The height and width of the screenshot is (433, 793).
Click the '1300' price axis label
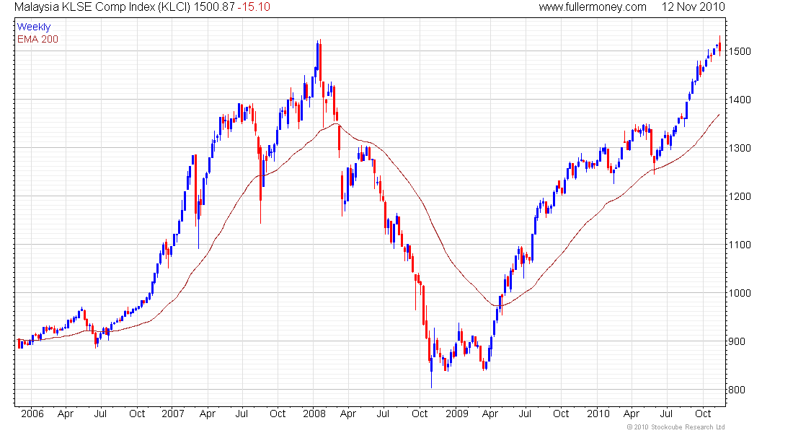tap(740, 149)
